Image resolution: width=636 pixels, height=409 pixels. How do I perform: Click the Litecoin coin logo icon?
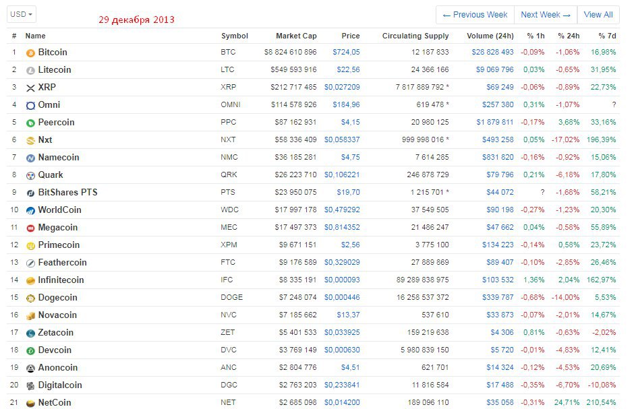(x=30, y=71)
